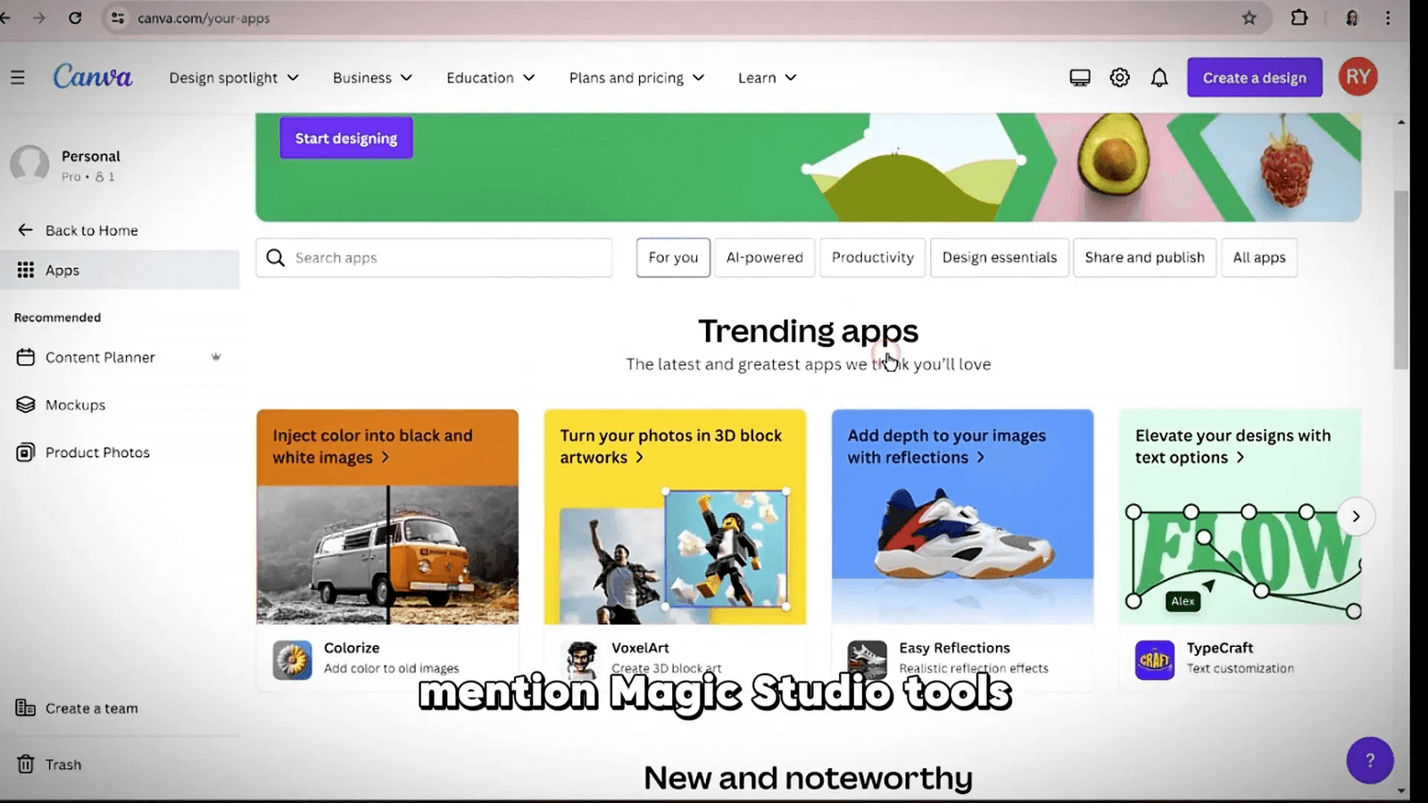
Task: Click the site info icon in address bar
Action: click(x=118, y=18)
